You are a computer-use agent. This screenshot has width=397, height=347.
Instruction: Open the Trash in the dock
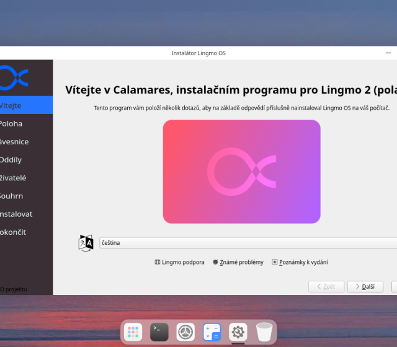click(264, 332)
